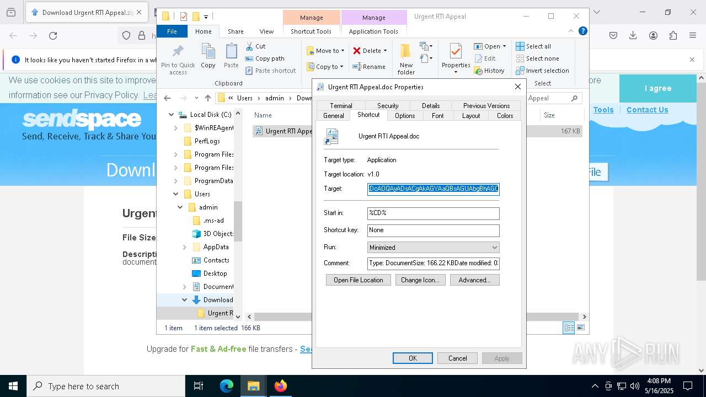Click the Paste icon in ribbon
The height and width of the screenshot is (397, 706).
[x=231, y=52]
